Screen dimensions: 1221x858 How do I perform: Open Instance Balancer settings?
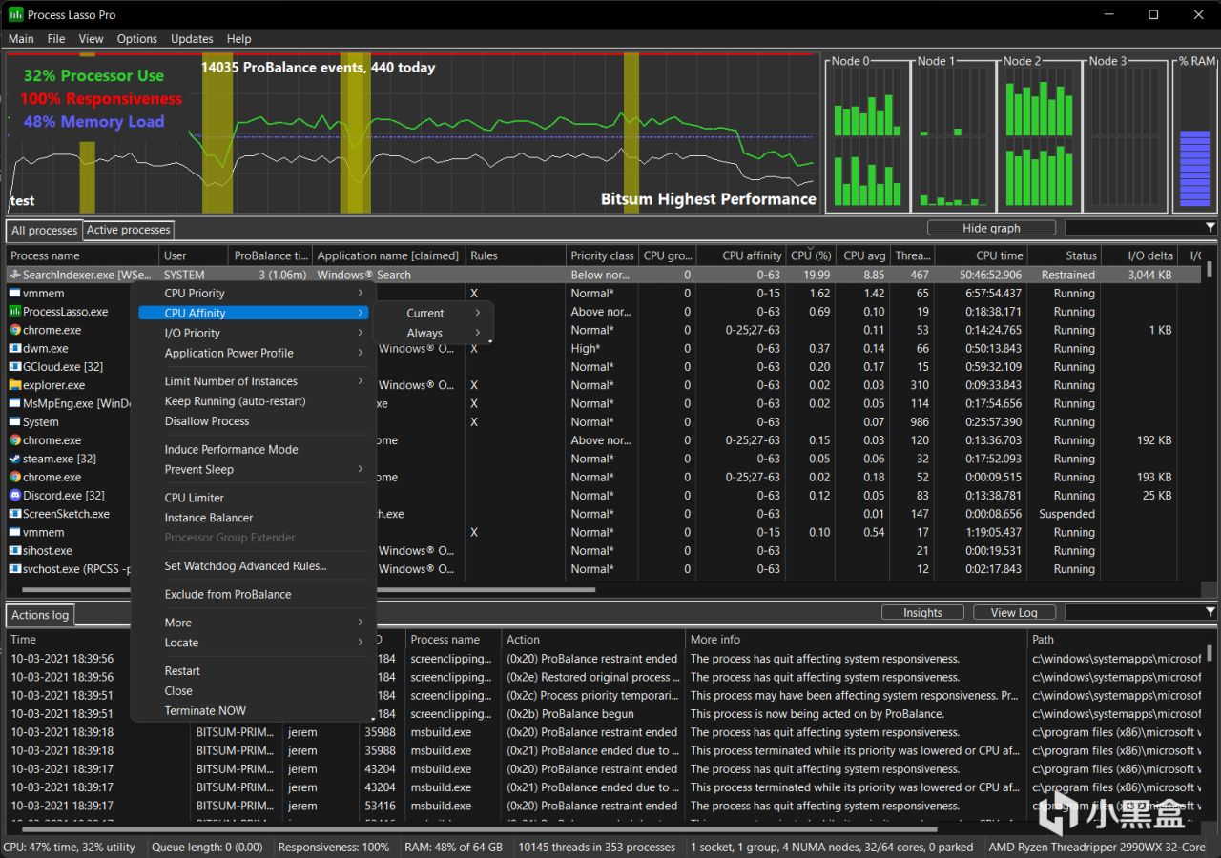coord(253,518)
